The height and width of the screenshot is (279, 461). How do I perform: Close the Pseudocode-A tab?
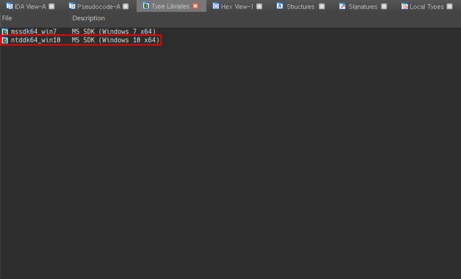[125, 6]
